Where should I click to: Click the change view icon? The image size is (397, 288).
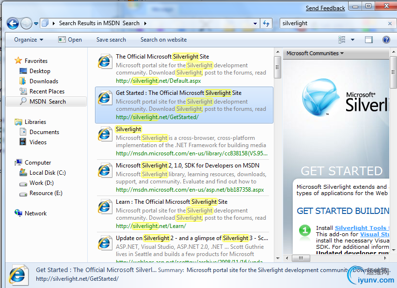coord(342,40)
